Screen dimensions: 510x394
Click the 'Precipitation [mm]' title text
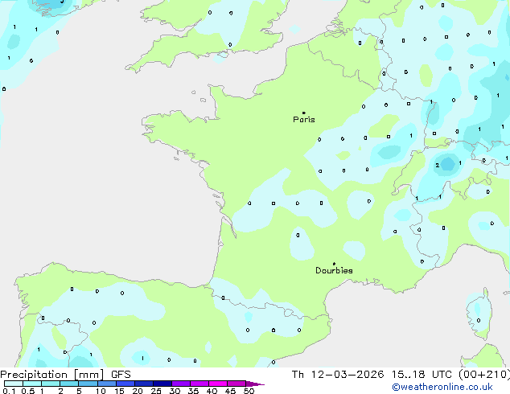(x=52, y=375)
